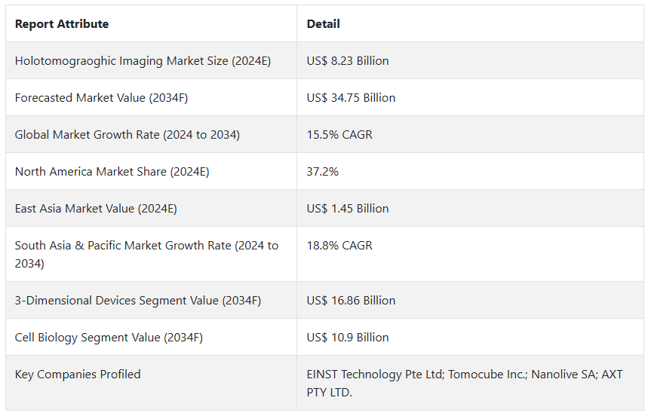Click the '18.8% CAGR' value
The height and width of the screenshot is (419, 648).
339,246
